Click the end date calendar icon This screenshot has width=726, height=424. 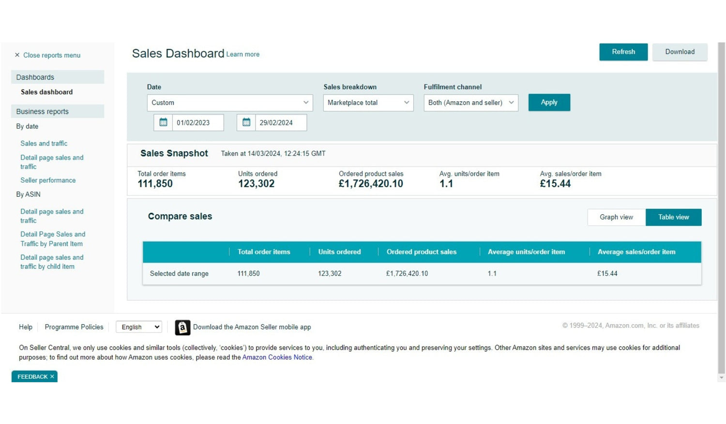click(x=246, y=123)
